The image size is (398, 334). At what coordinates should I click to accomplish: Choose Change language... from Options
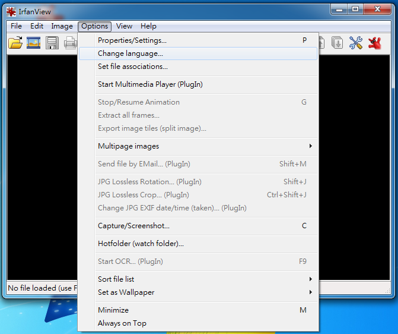(x=198, y=53)
